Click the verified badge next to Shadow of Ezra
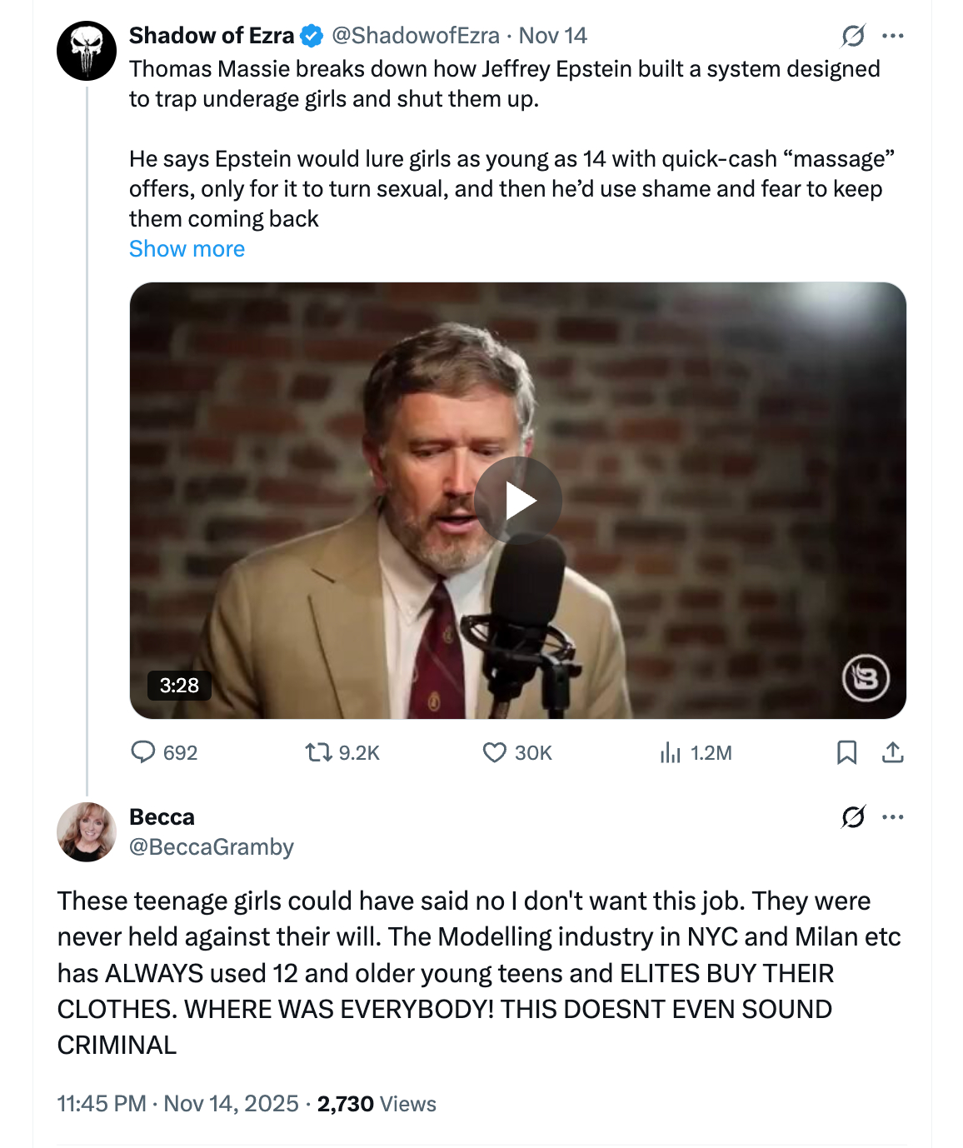This screenshot has width=963, height=1148. pos(312,36)
